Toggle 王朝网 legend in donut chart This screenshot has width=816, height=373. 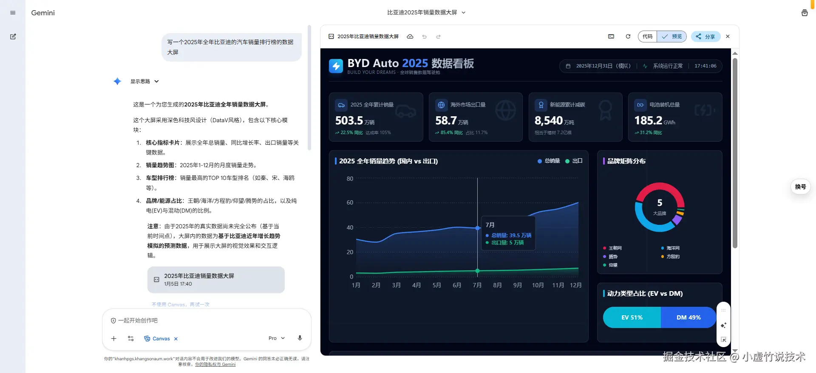pyautogui.click(x=612, y=248)
